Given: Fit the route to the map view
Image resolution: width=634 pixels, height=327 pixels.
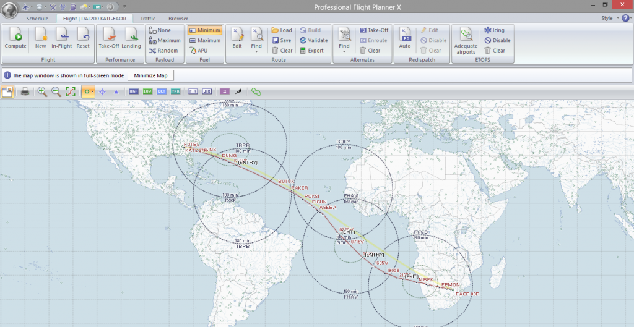Looking at the screenshot, I should click(x=71, y=92).
